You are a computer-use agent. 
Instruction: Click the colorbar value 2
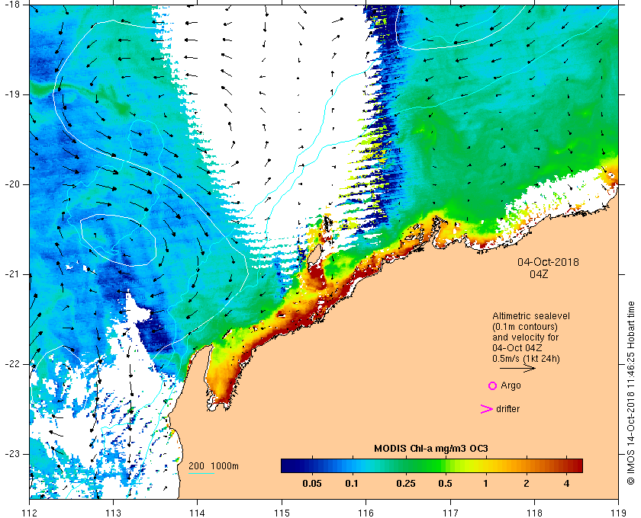tap(526, 484)
